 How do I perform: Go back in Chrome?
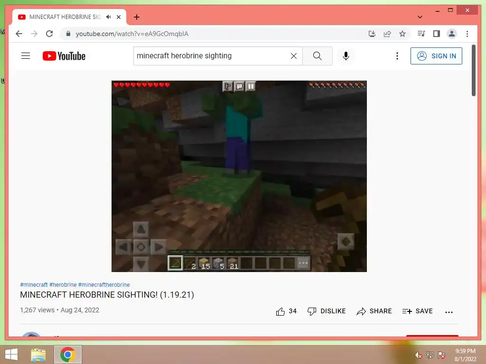tap(19, 34)
